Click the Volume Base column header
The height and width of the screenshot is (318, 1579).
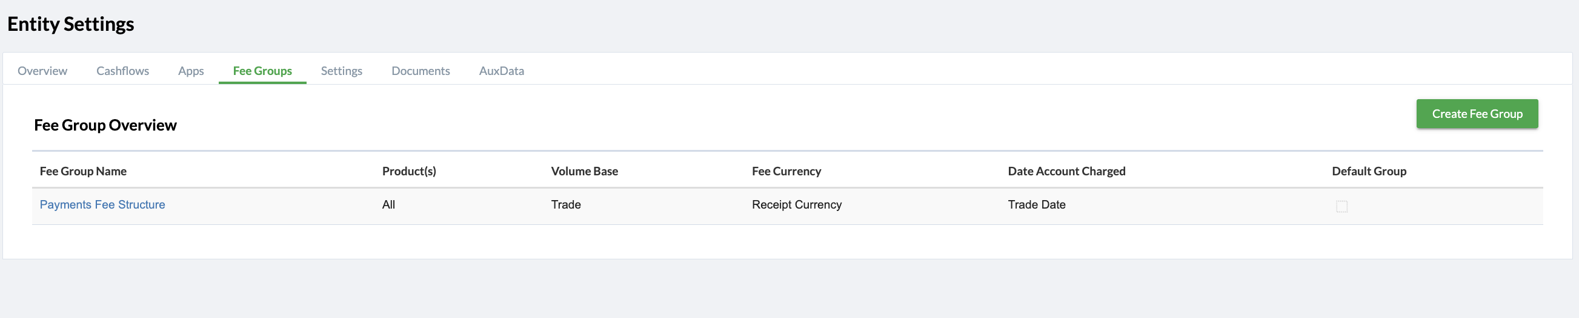[584, 171]
